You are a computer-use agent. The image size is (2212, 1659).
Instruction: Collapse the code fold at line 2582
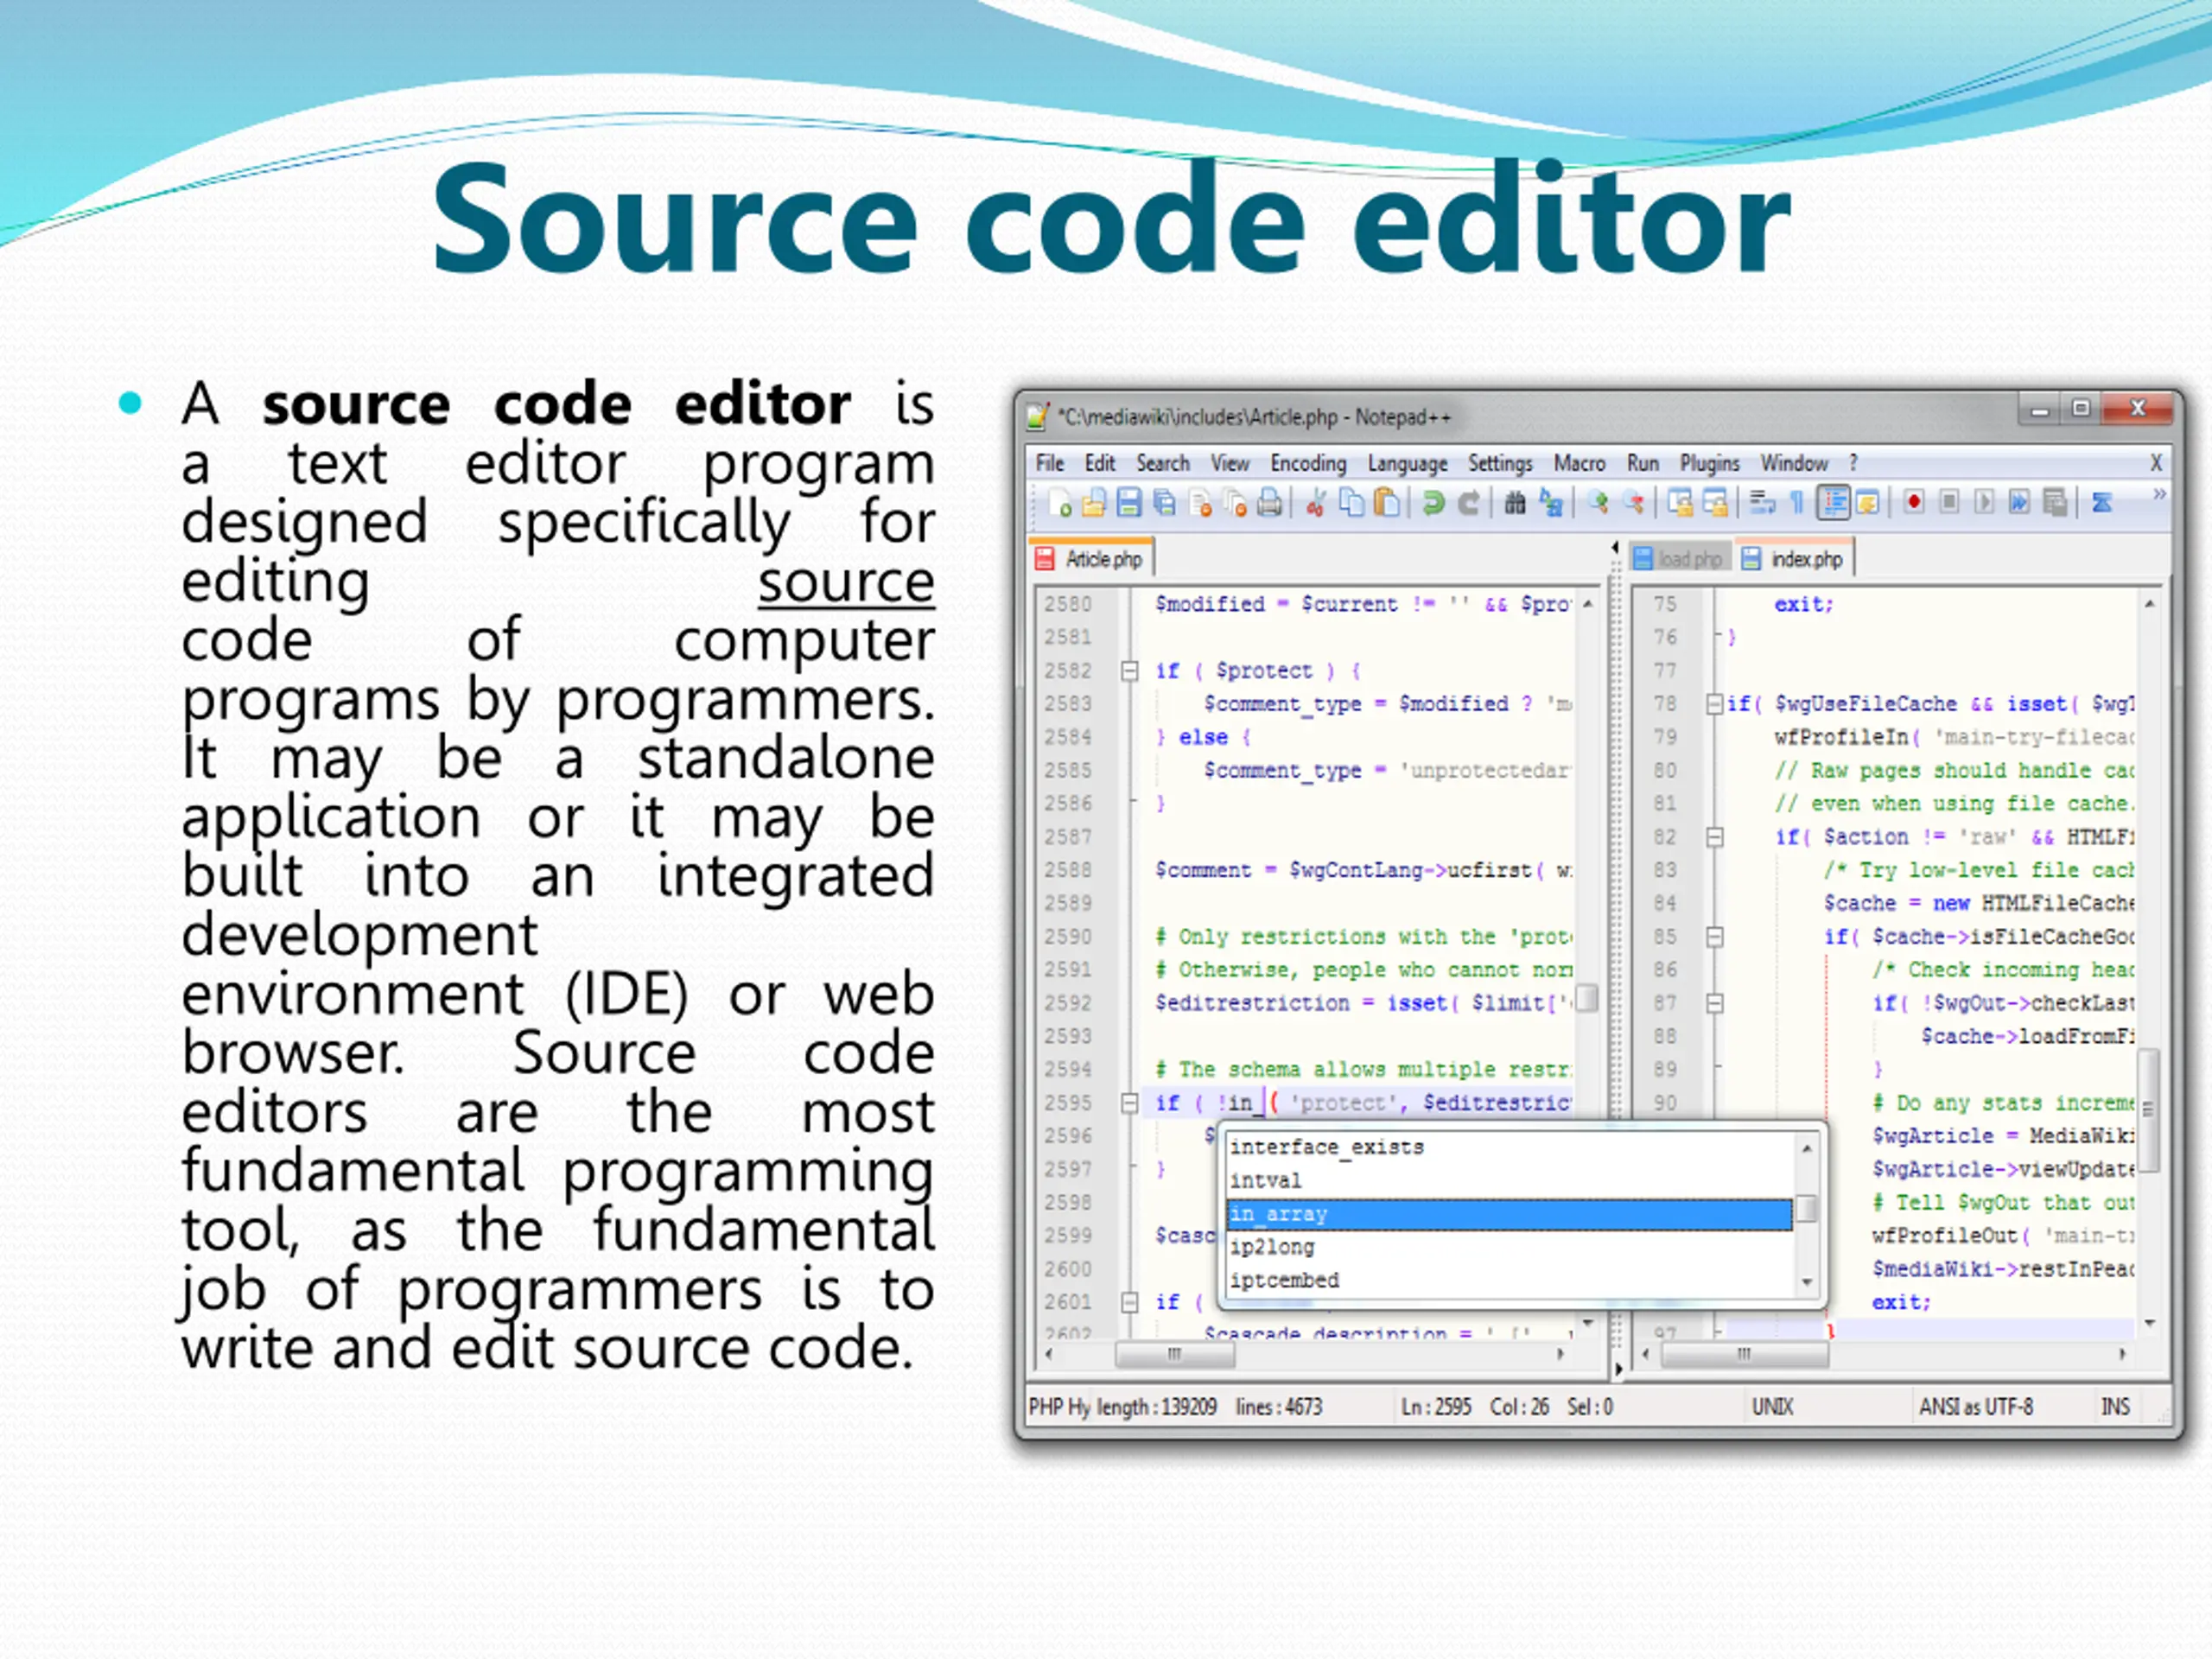(1130, 671)
